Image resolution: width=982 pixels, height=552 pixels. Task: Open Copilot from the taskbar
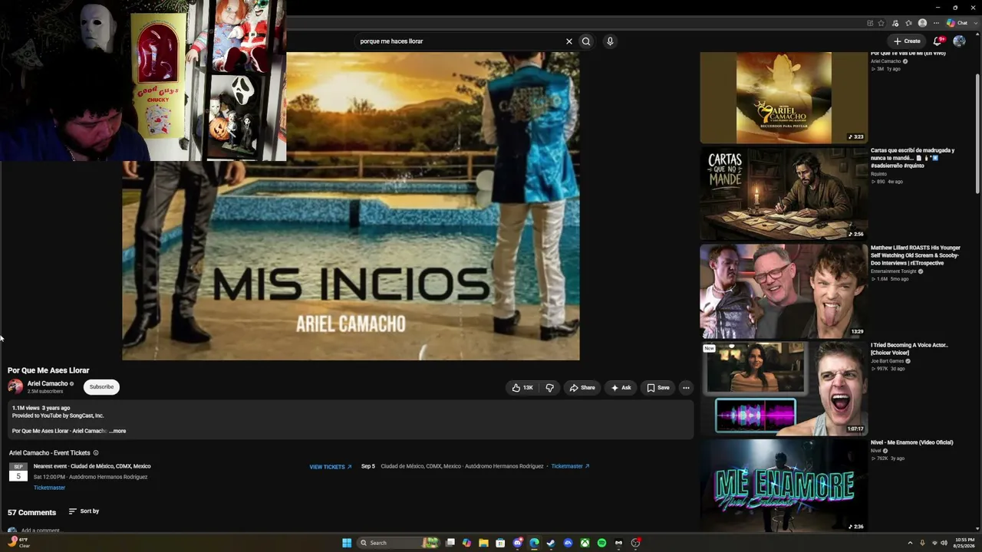tap(466, 543)
